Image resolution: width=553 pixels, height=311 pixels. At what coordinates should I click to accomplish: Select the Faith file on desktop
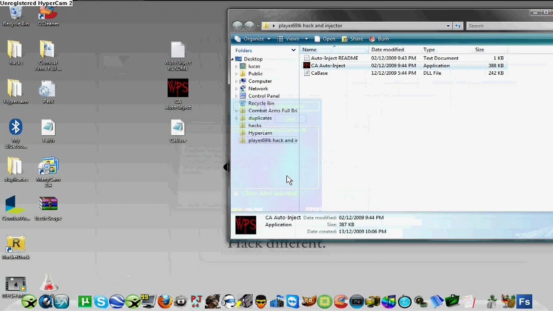(48, 130)
